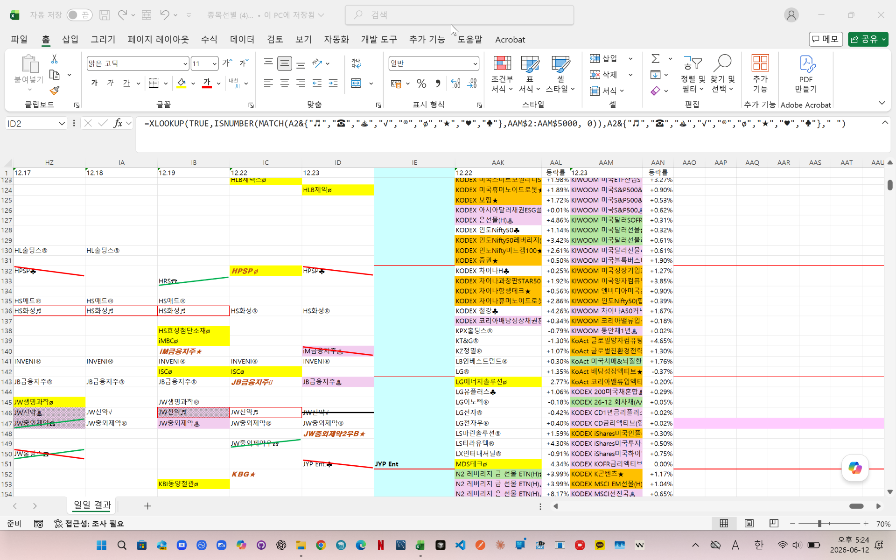896x560 pixels.
Task: Toggle middle vertical alignment button
Action: click(x=285, y=63)
